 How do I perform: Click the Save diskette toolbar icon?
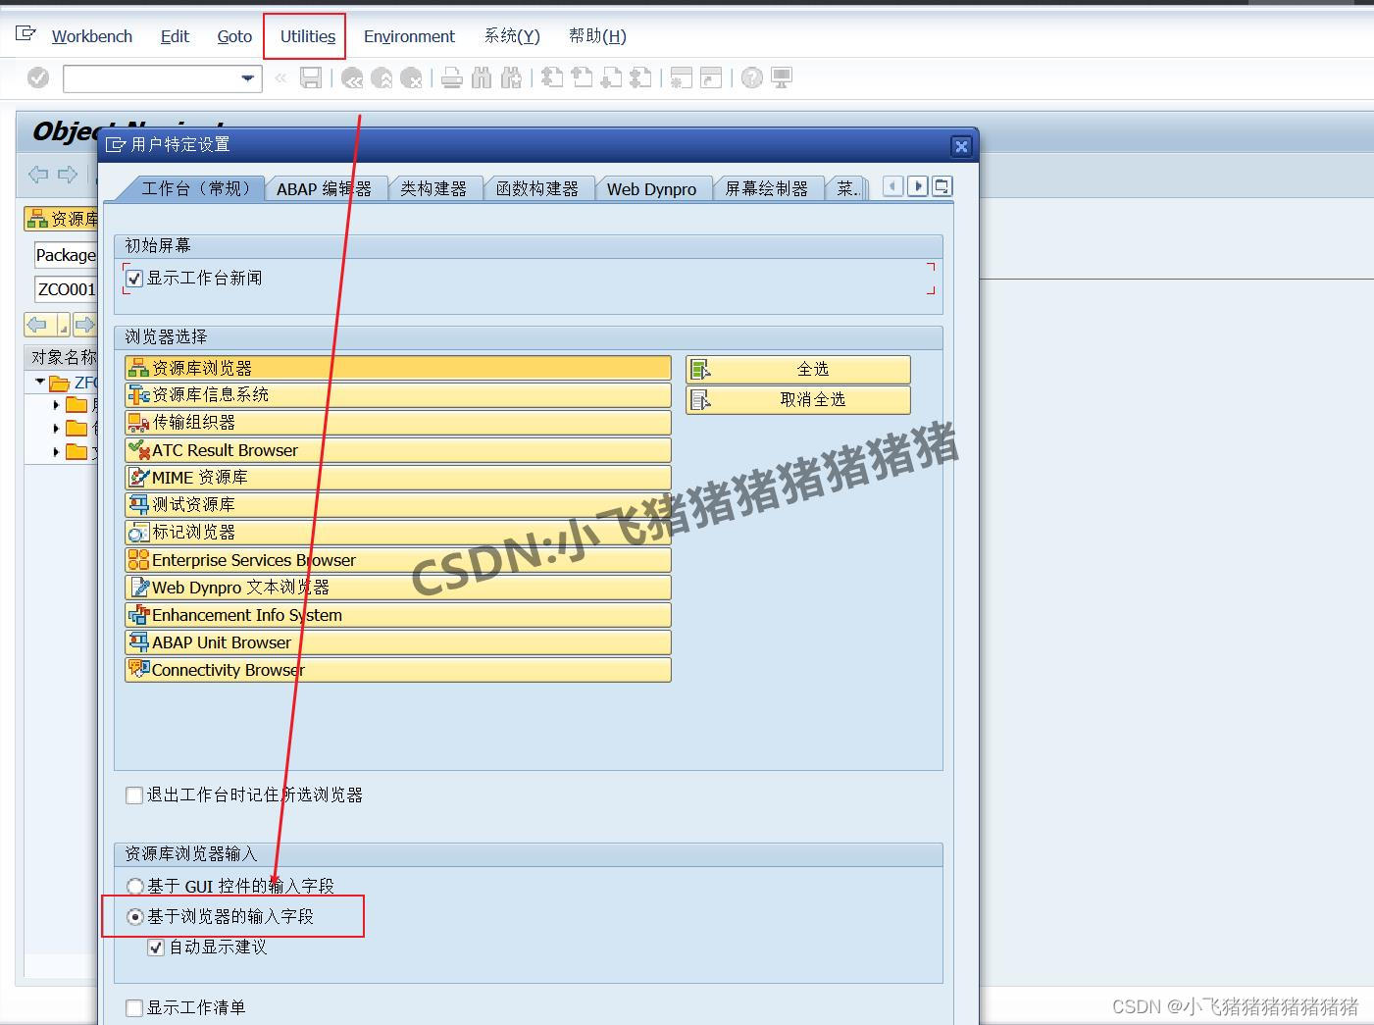(x=311, y=77)
